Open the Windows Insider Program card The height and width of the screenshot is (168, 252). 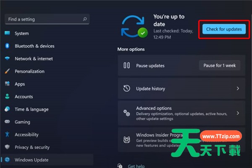[181, 140]
